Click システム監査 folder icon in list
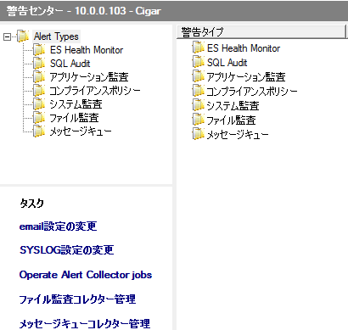Image resolution: width=348 pixels, height=330 pixels. 198,105
